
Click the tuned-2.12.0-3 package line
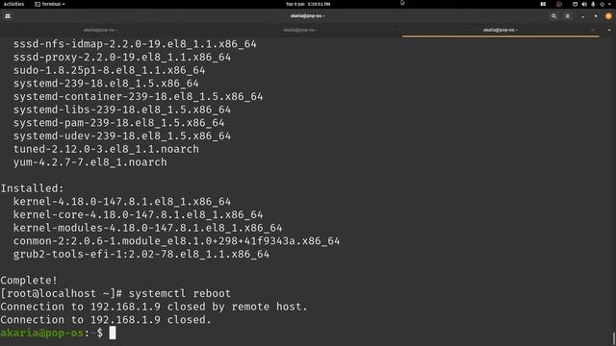point(106,149)
